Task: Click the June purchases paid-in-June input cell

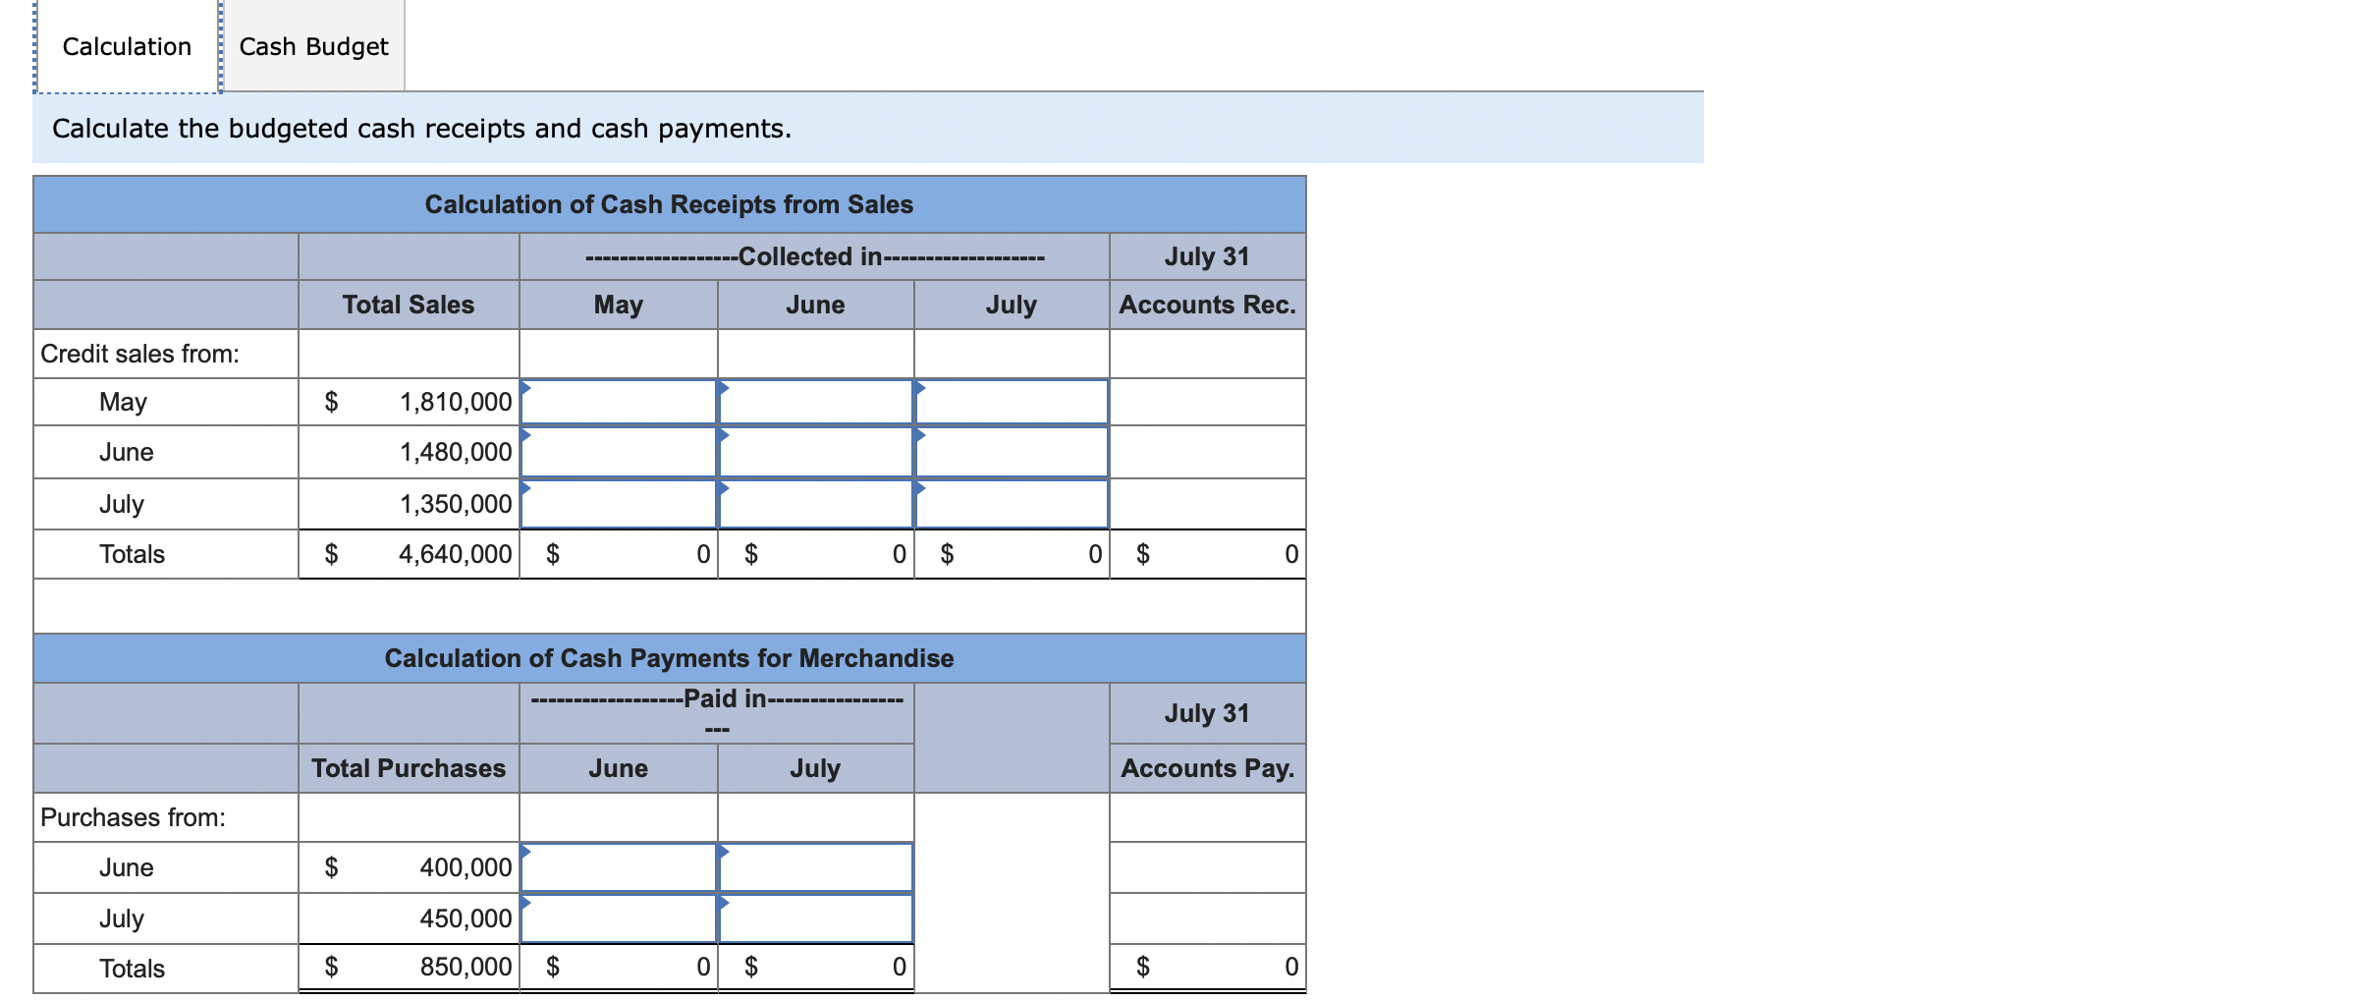Action: click(618, 866)
